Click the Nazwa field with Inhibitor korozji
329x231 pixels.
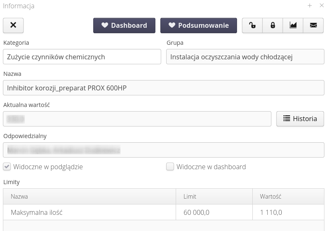click(163, 88)
